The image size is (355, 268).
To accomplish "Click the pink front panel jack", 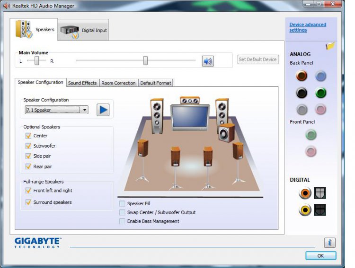I will tap(311, 151).
